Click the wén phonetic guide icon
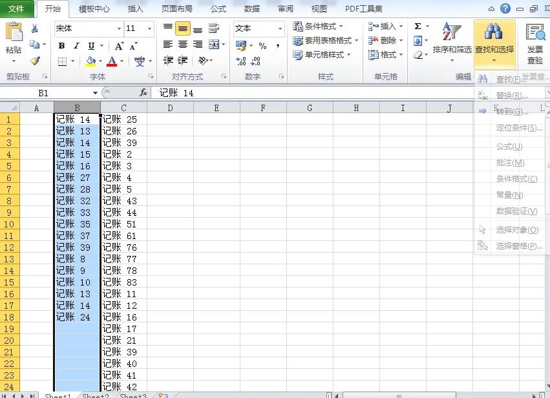Viewport: 550px width, 398px height. click(139, 61)
